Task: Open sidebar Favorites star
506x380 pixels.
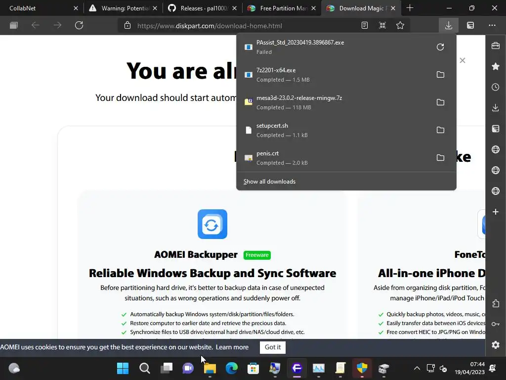Action: click(x=496, y=67)
